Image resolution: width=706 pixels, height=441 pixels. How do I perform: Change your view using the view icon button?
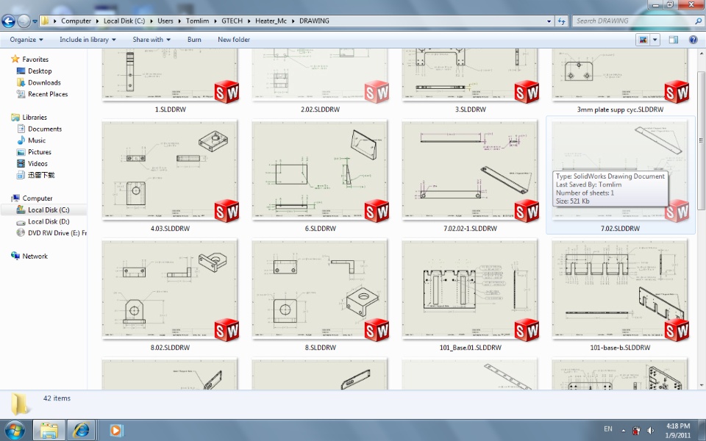point(643,40)
